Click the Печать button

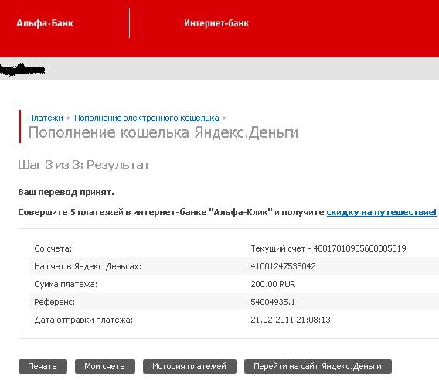point(43,366)
